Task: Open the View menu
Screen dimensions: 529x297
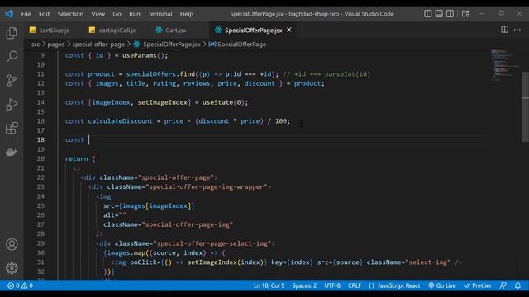Action: tap(98, 14)
